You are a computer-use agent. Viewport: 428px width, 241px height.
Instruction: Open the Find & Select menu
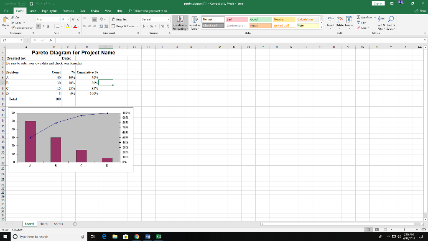click(391, 23)
